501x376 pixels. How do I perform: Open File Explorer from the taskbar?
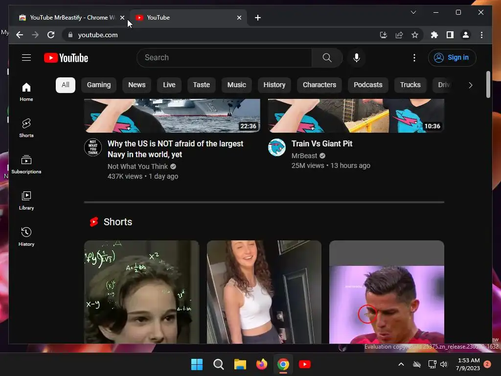(240, 364)
